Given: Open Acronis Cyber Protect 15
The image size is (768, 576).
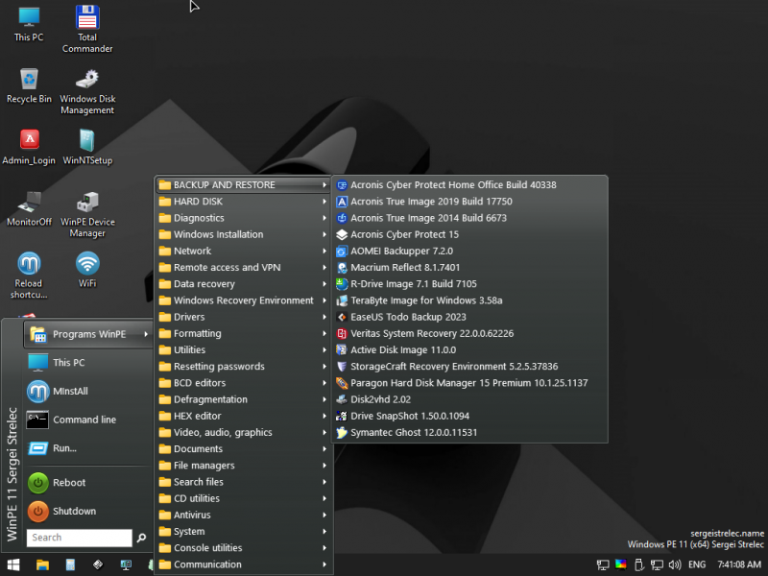Looking at the screenshot, I should click(x=469, y=234).
